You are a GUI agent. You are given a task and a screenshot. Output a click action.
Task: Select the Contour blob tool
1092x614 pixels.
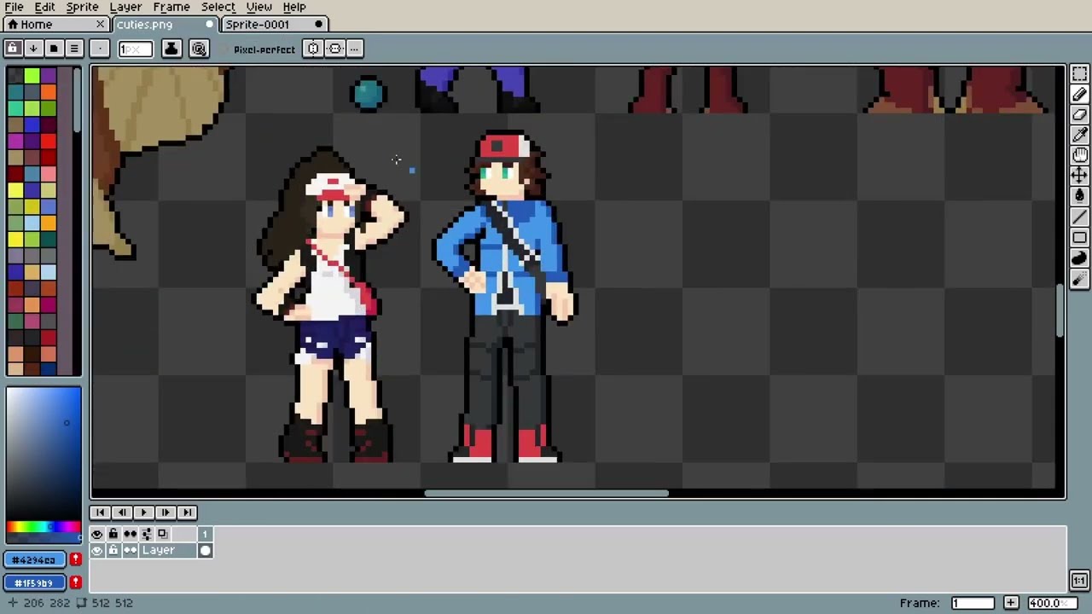(1079, 258)
